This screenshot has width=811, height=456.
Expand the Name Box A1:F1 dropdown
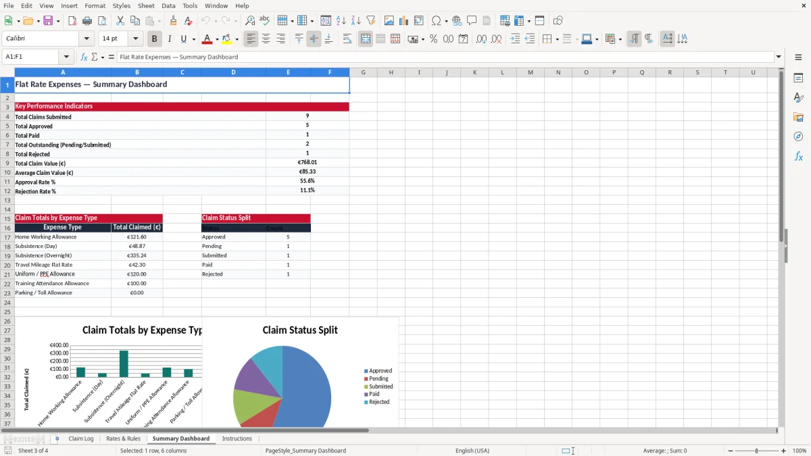coord(66,57)
